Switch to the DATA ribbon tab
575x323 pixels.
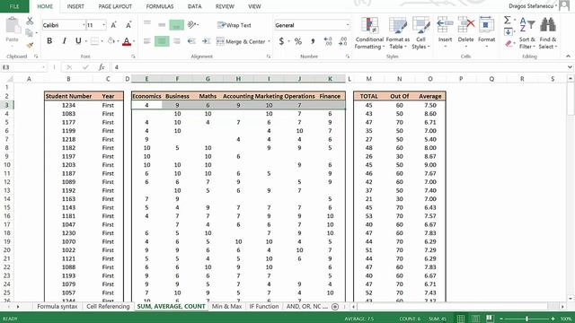point(194,6)
